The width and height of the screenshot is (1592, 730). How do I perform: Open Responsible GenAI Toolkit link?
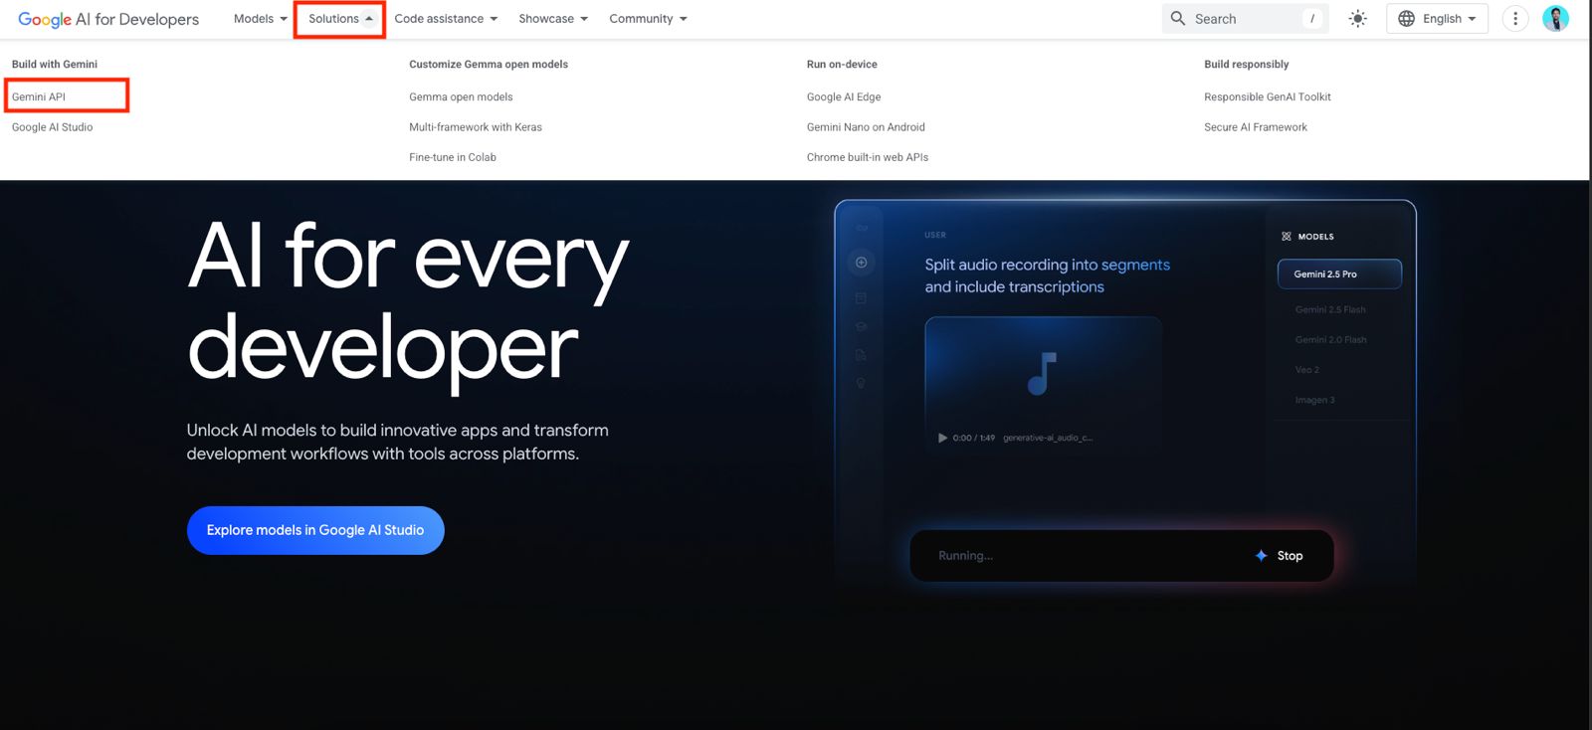click(1268, 96)
